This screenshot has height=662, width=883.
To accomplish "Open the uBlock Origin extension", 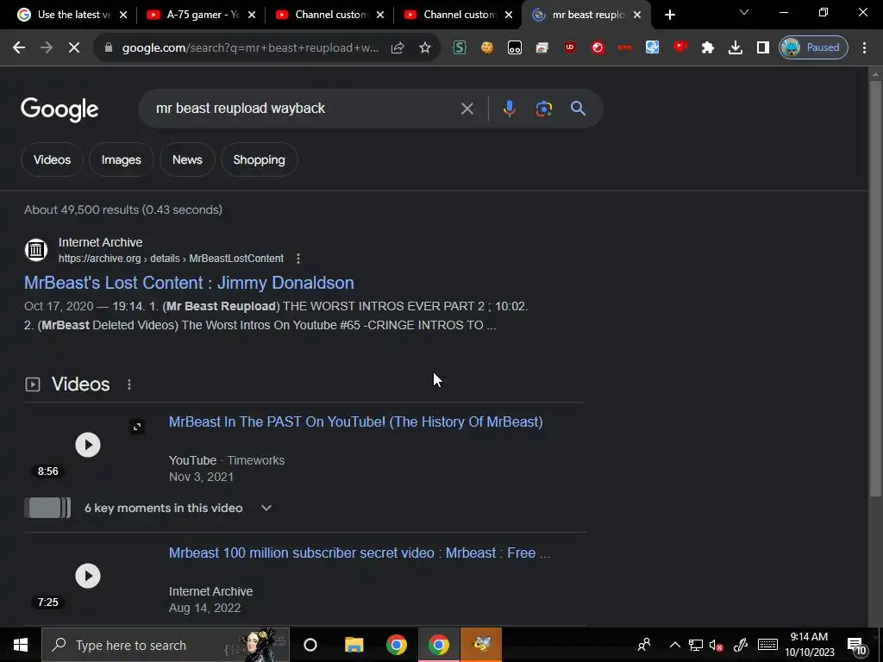I will coord(570,48).
